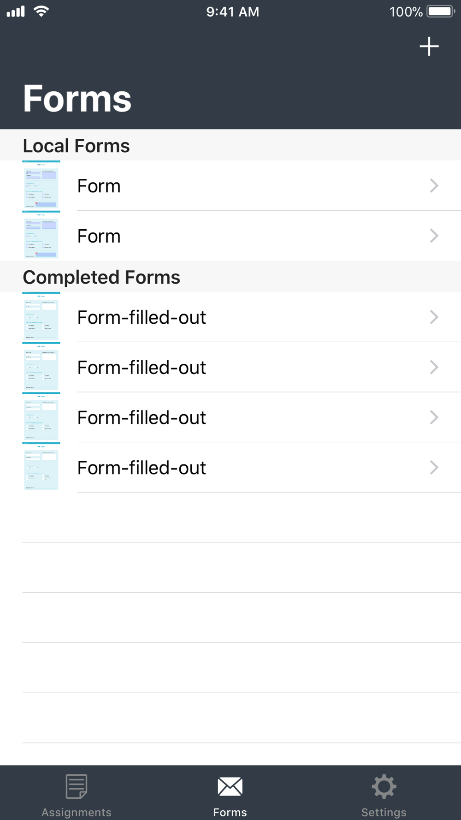The height and width of the screenshot is (820, 461).
Task: Tap the cellular signal bars icon
Action: coord(16,12)
